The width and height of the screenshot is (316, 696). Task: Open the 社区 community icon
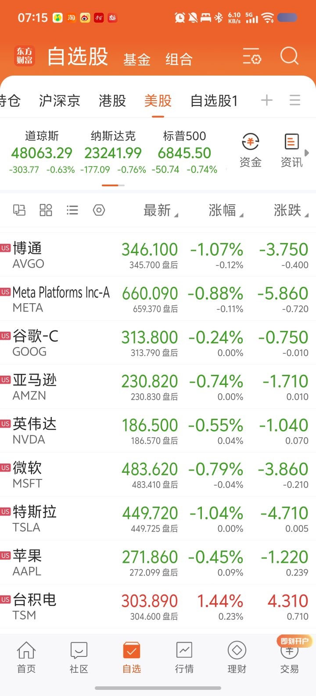[79, 657]
